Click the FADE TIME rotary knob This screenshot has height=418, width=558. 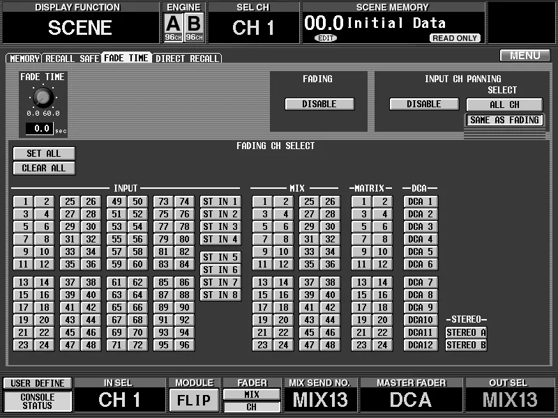(43, 97)
